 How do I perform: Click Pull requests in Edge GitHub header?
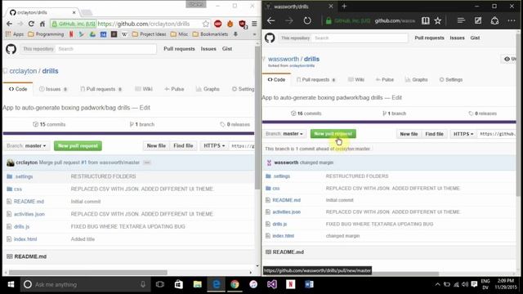tap(429, 38)
